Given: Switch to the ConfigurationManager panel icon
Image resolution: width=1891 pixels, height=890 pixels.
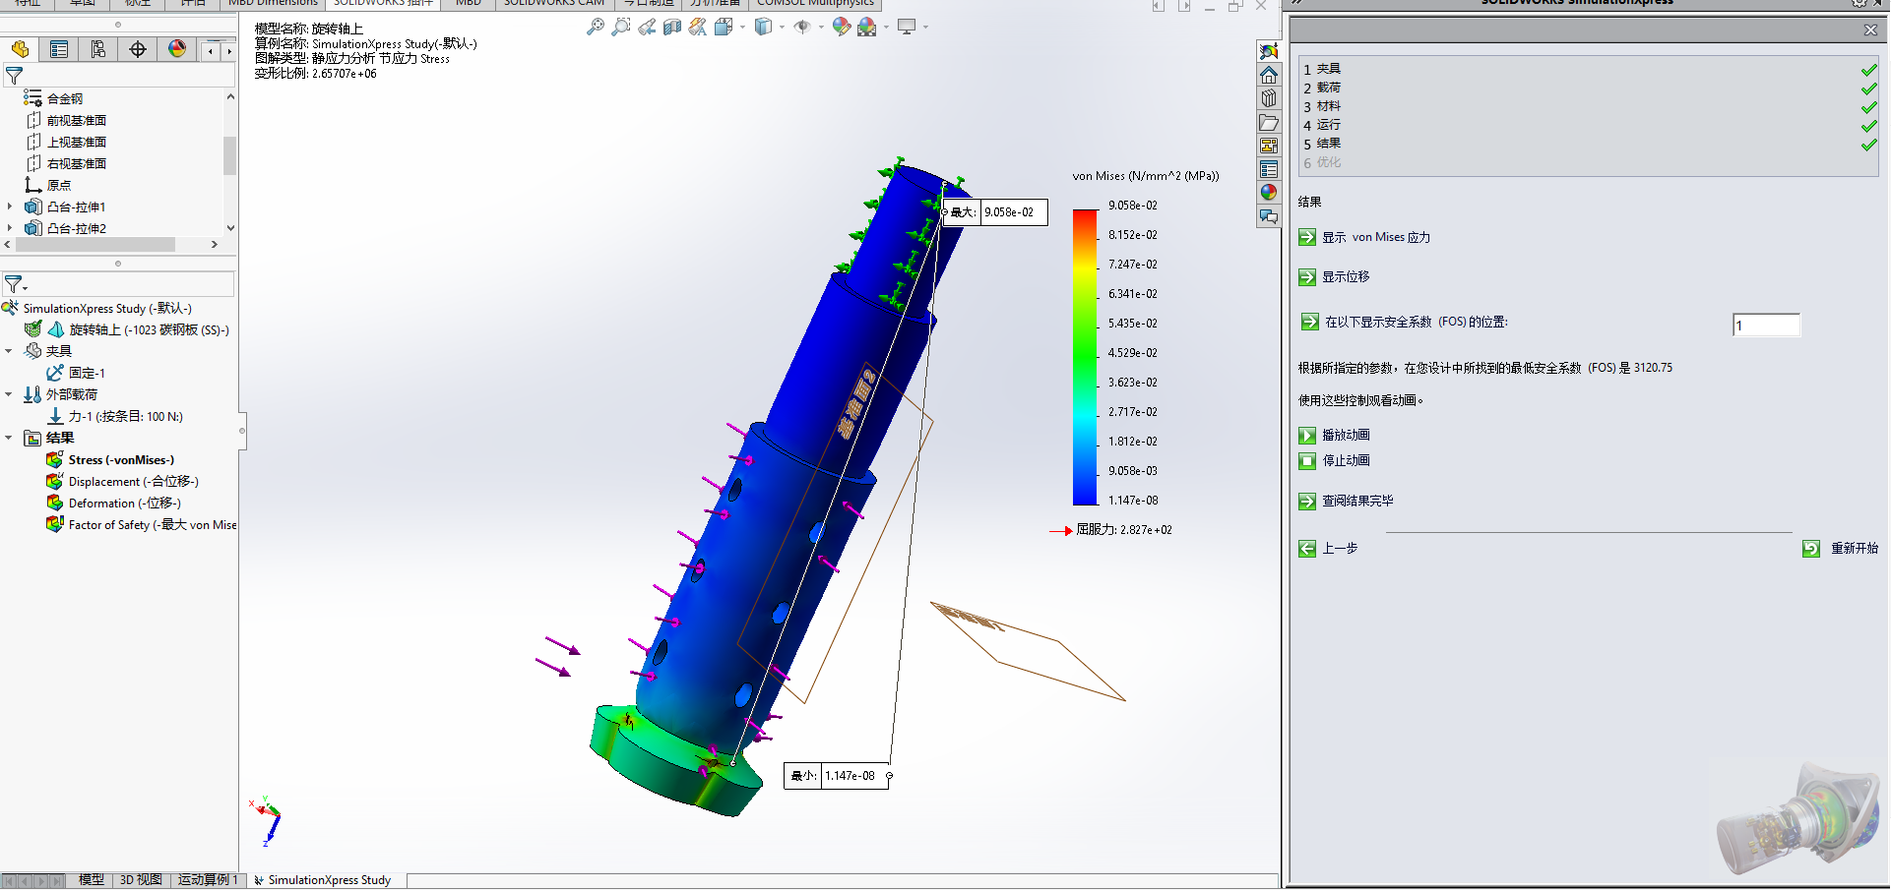Looking at the screenshot, I should tap(98, 49).
